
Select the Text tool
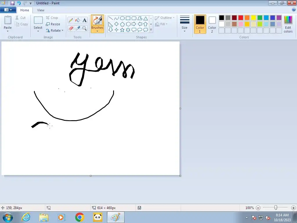tap(84, 20)
